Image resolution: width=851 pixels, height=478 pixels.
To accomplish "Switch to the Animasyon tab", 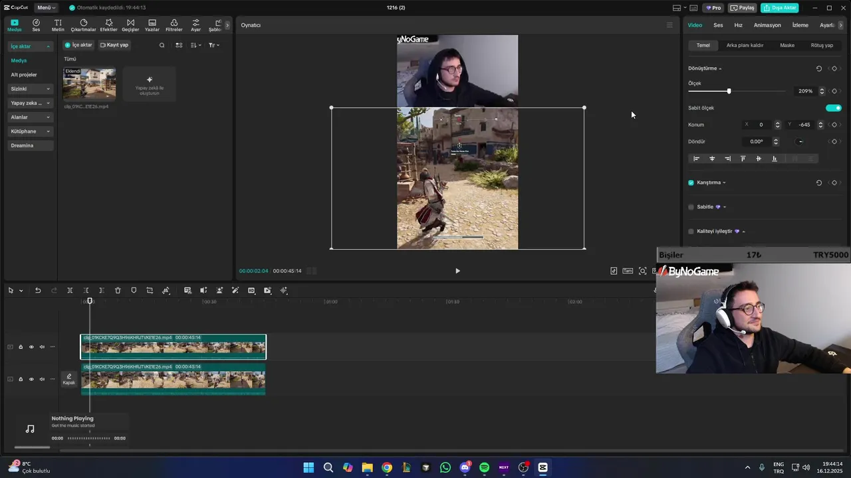I will tap(767, 25).
